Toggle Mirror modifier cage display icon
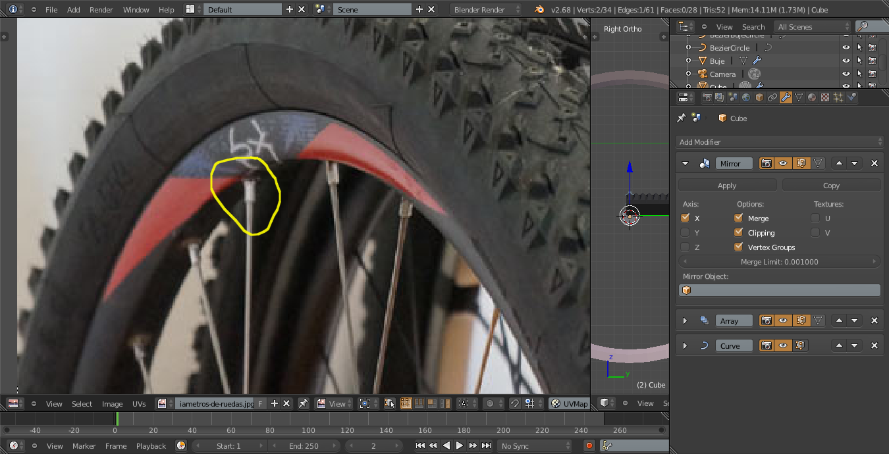Viewport: 889px width, 454px height. (x=818, y=163)
